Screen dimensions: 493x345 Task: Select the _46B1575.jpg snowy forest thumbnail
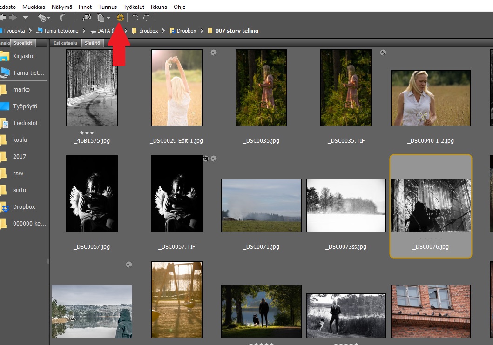pos(92,88)
